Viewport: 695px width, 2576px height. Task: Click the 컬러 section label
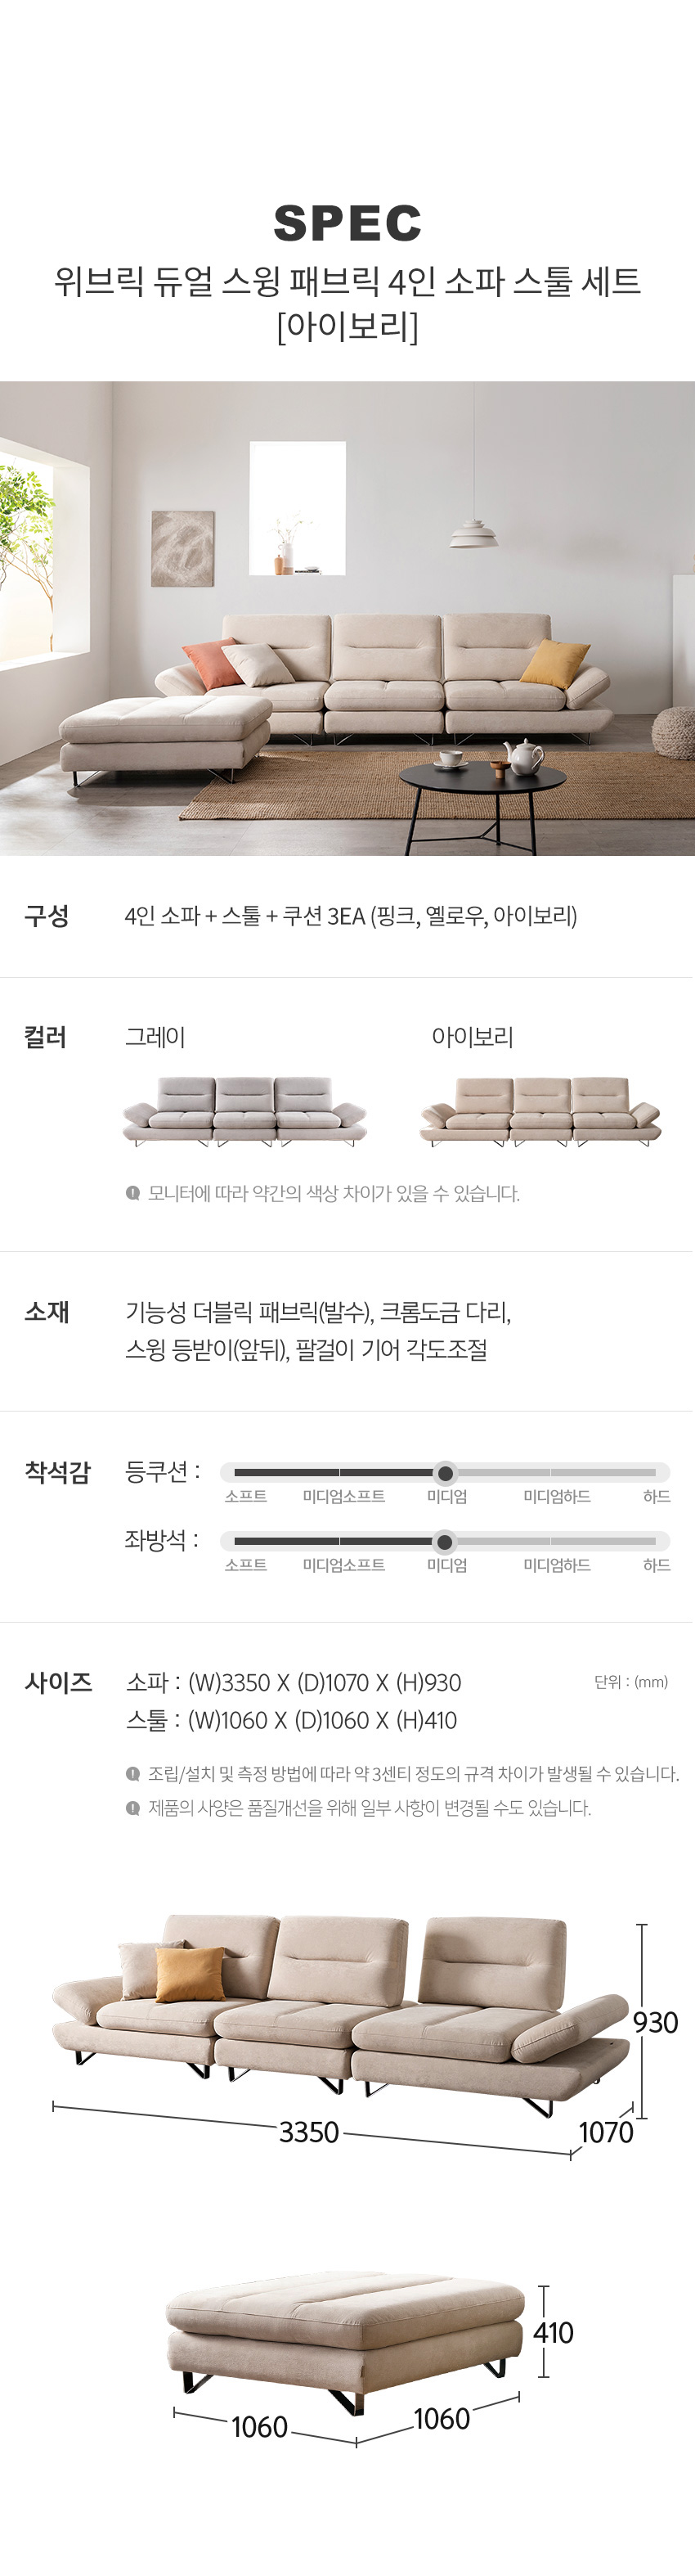(x=46, y=1037)
